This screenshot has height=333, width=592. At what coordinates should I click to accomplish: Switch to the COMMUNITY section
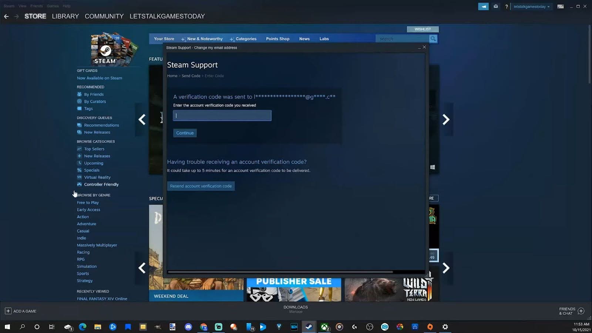[104, 16]
